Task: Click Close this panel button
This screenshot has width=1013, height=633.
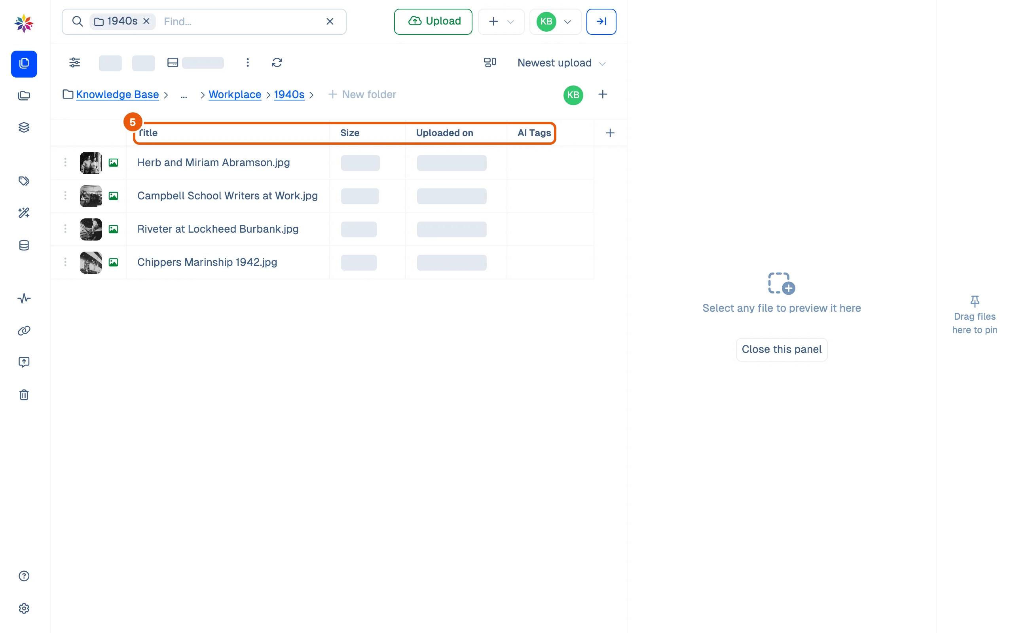Action: pyautogui.click(x=782, y=350)
